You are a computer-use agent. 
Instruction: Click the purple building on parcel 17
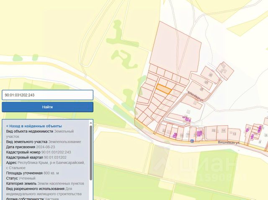[199, 133]
